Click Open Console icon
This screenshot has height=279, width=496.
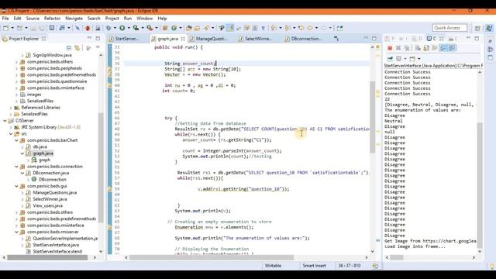coord(412,59)
